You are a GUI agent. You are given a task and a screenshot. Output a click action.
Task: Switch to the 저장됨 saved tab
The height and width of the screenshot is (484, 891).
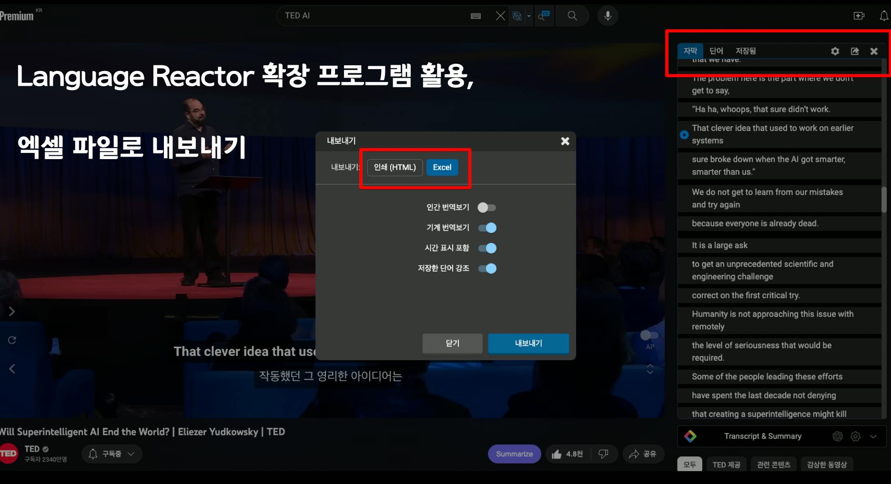[x=746, y=50]
